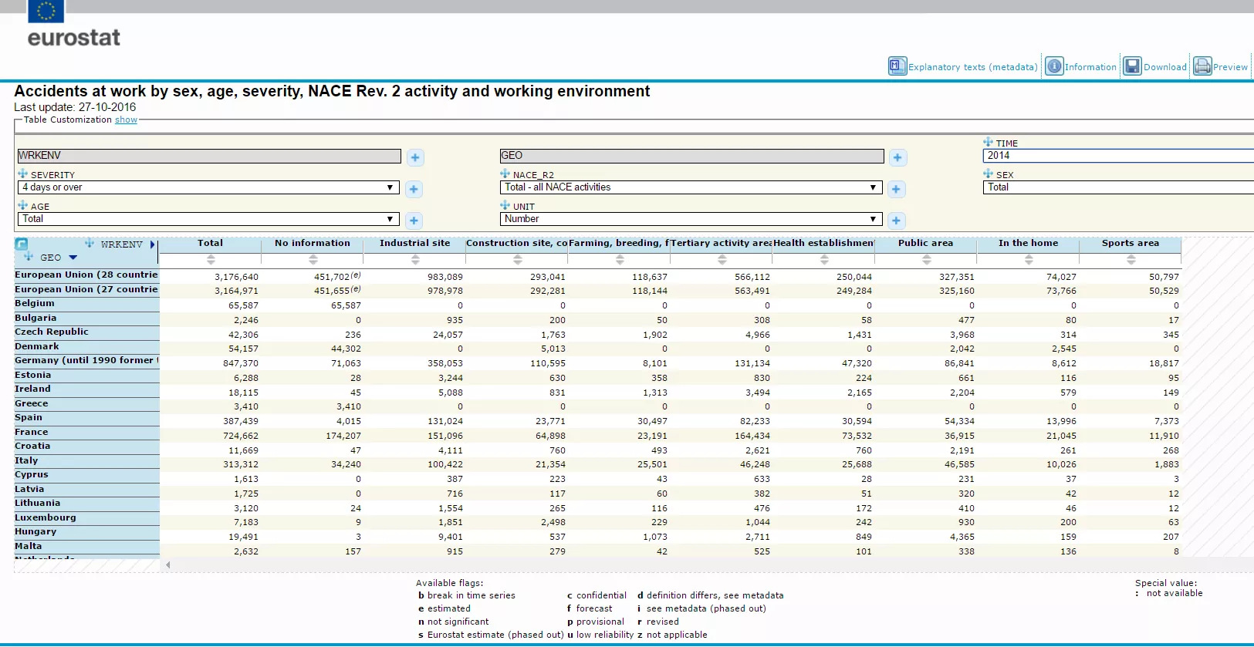Select the Italy row header
Image resolution: width=1254 pixels, height=647 pixels.
(x=86, y=461)
